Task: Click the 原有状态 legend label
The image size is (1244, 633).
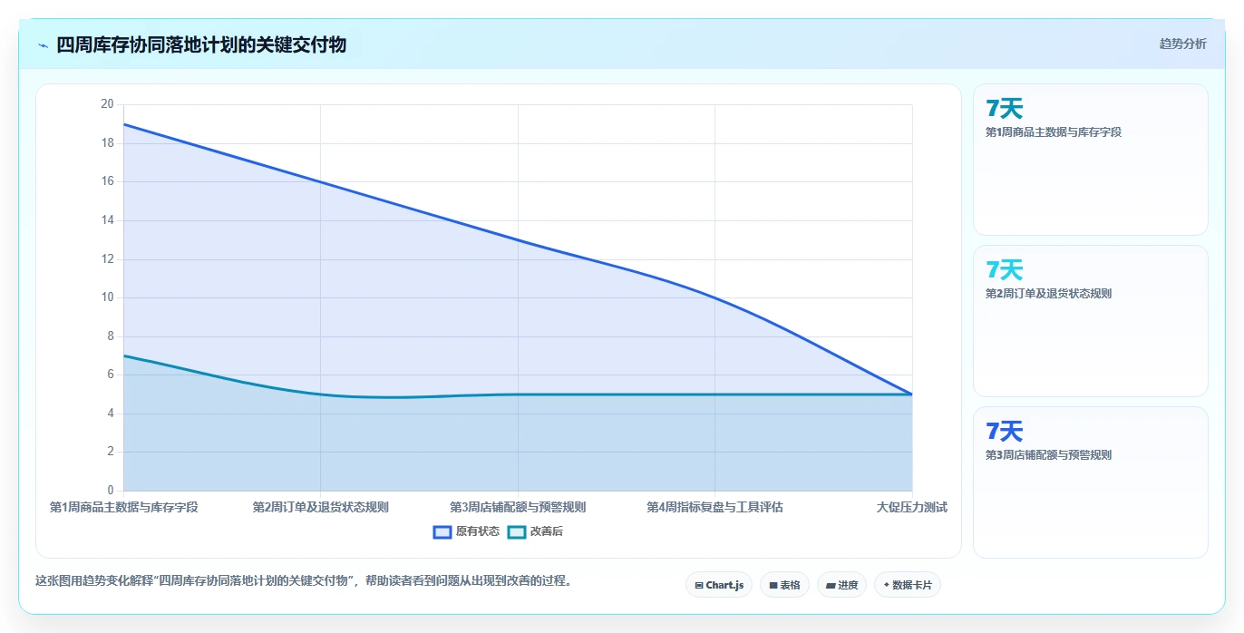Action: 478,531
